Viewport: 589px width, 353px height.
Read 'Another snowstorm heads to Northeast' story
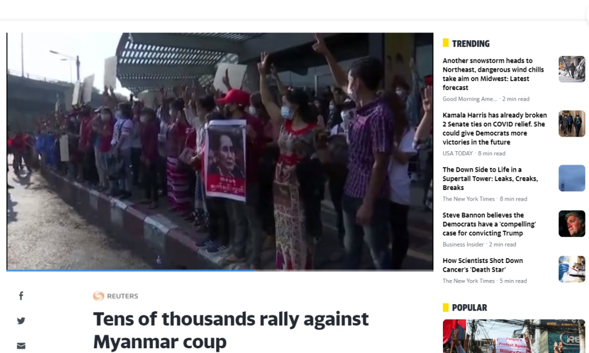click(493, 74)
